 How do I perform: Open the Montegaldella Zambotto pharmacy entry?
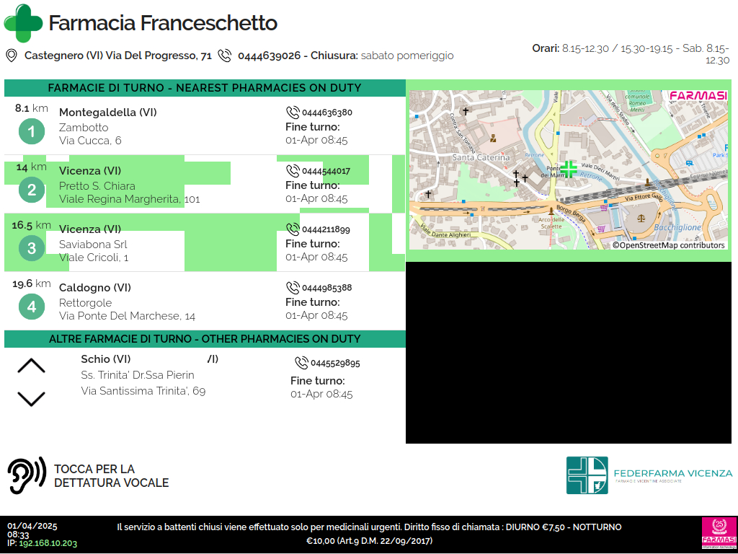[x=108, y=126]
